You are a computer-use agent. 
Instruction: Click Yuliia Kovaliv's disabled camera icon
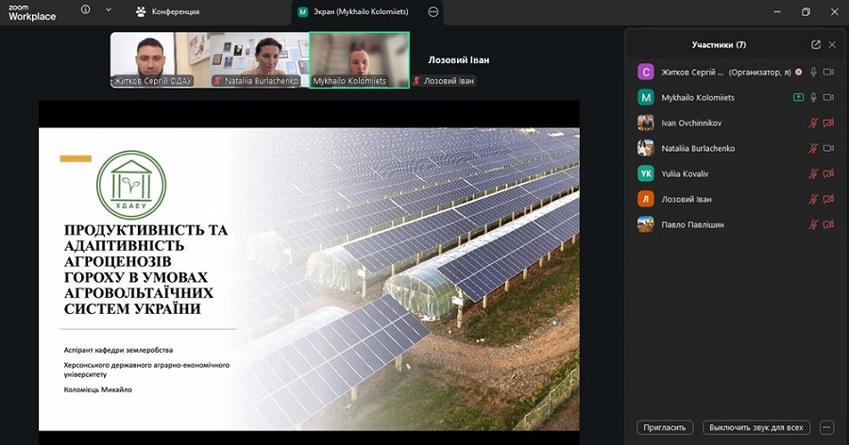pyautogui.click(x=828, y=173)
